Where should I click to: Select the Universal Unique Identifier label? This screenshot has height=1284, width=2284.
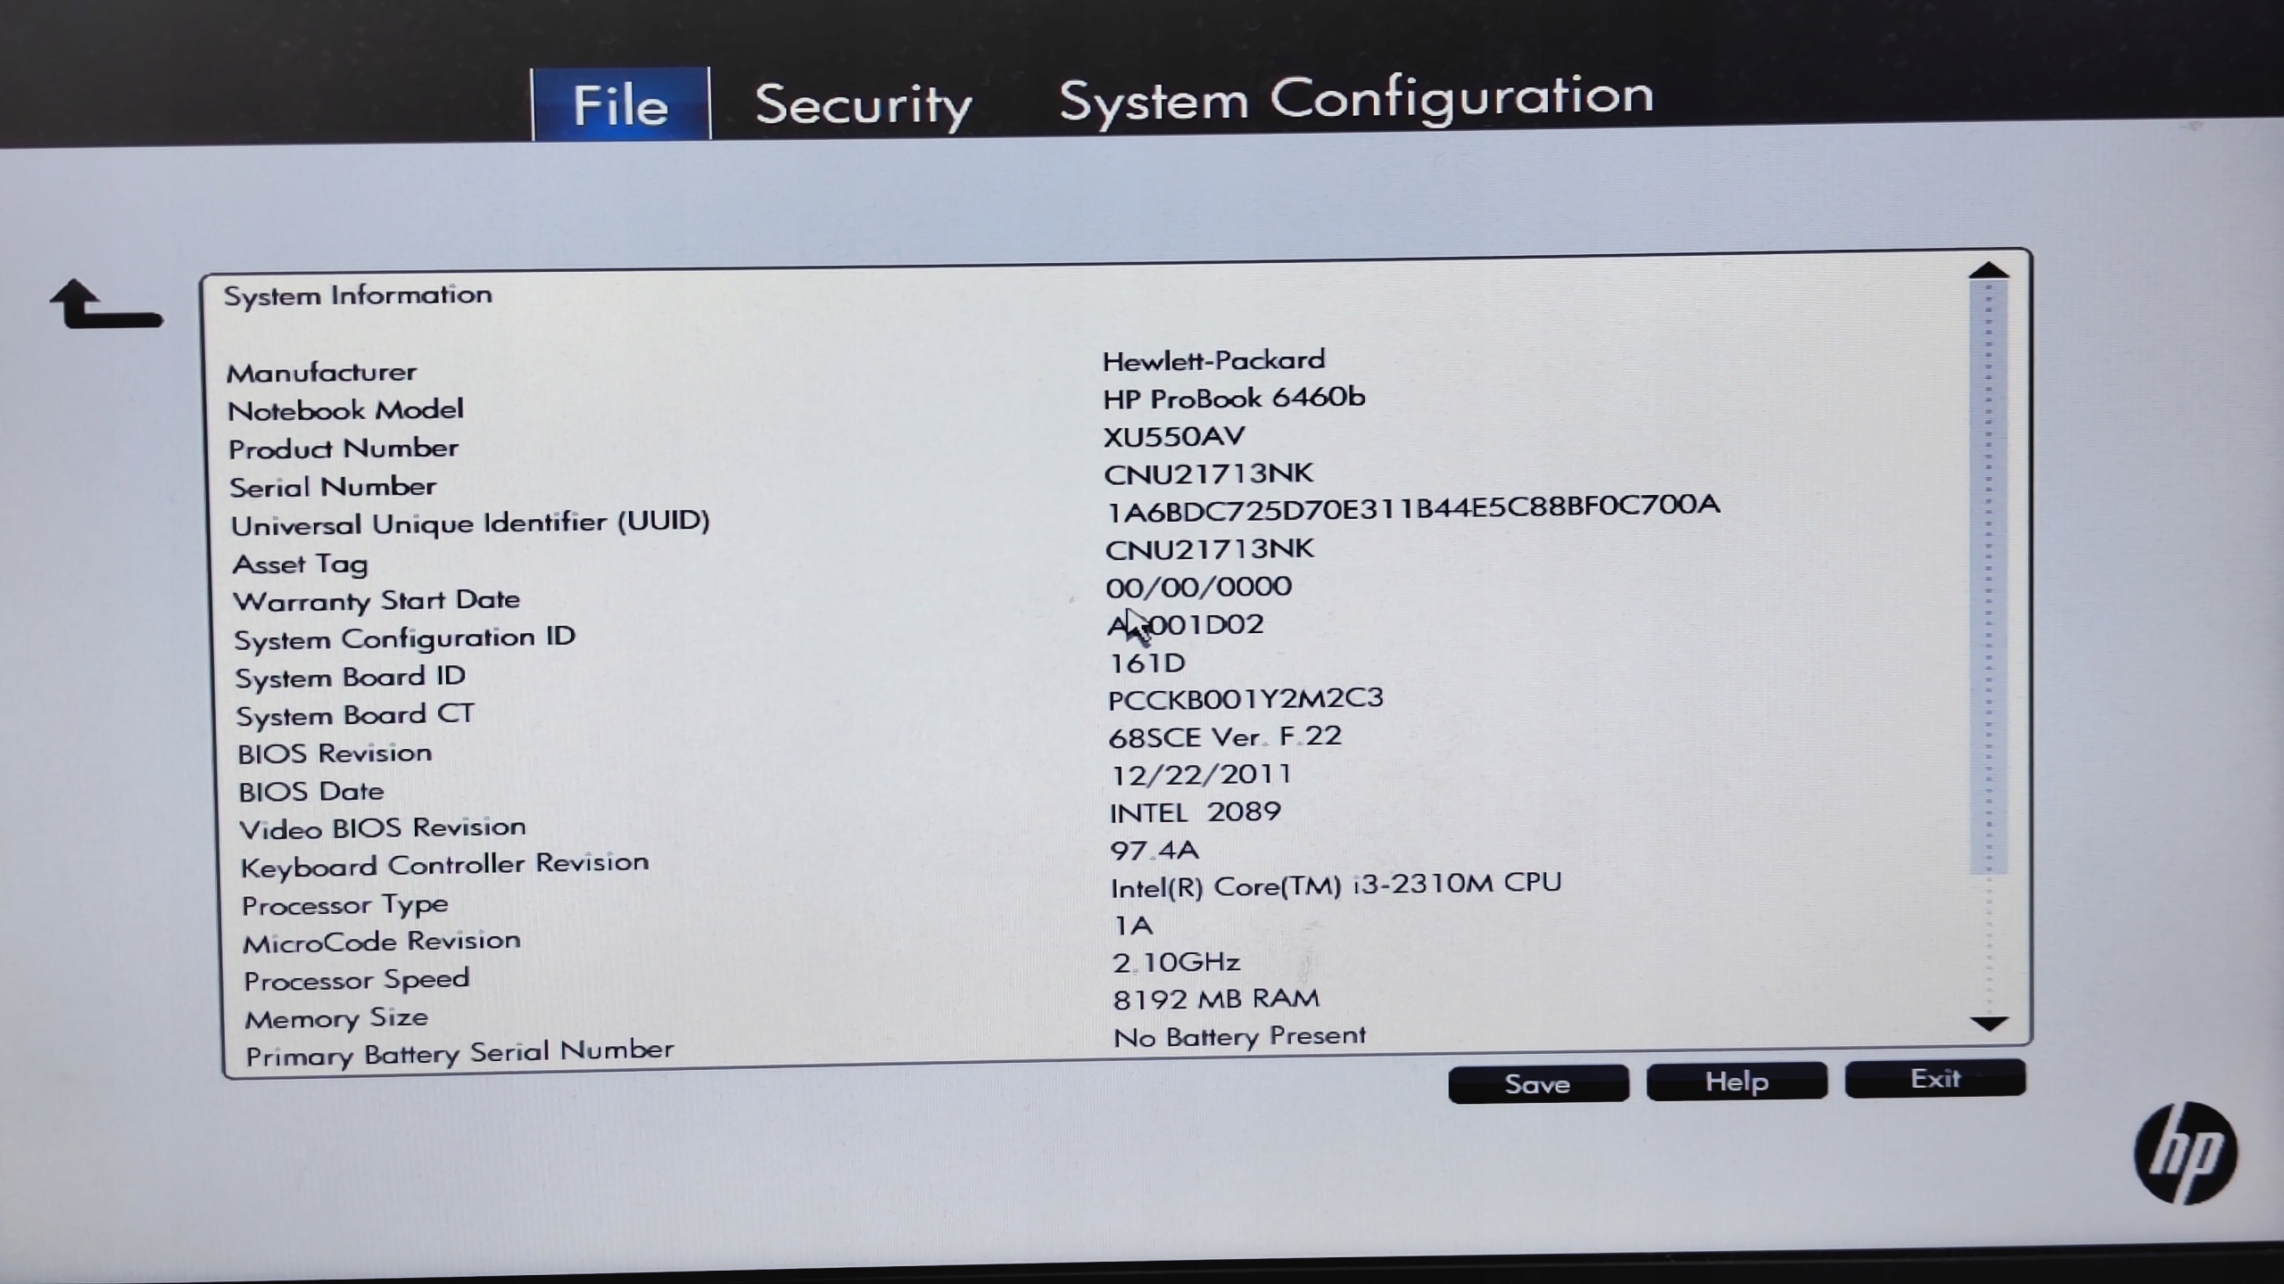[x=470, y=523]
